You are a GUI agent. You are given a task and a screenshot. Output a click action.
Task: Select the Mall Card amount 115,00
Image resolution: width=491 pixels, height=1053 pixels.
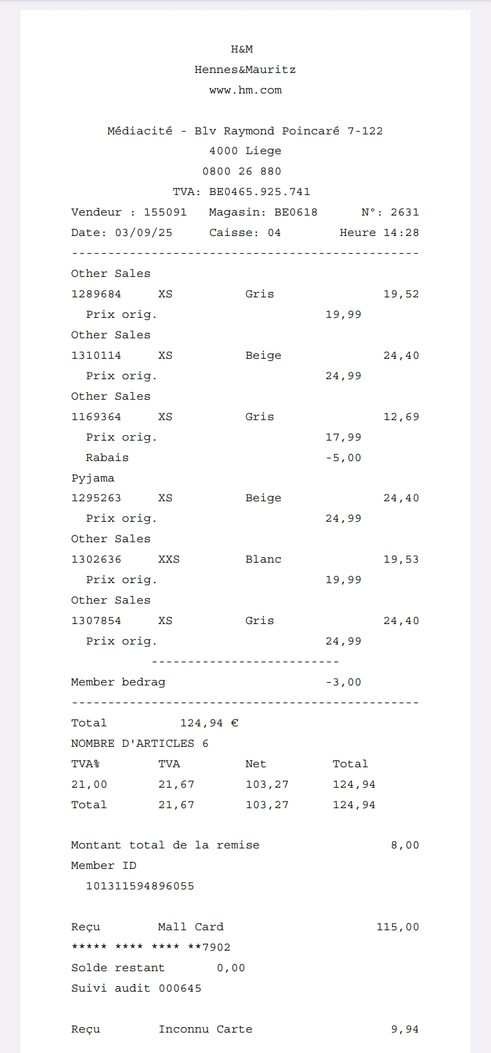coord(398,927)
